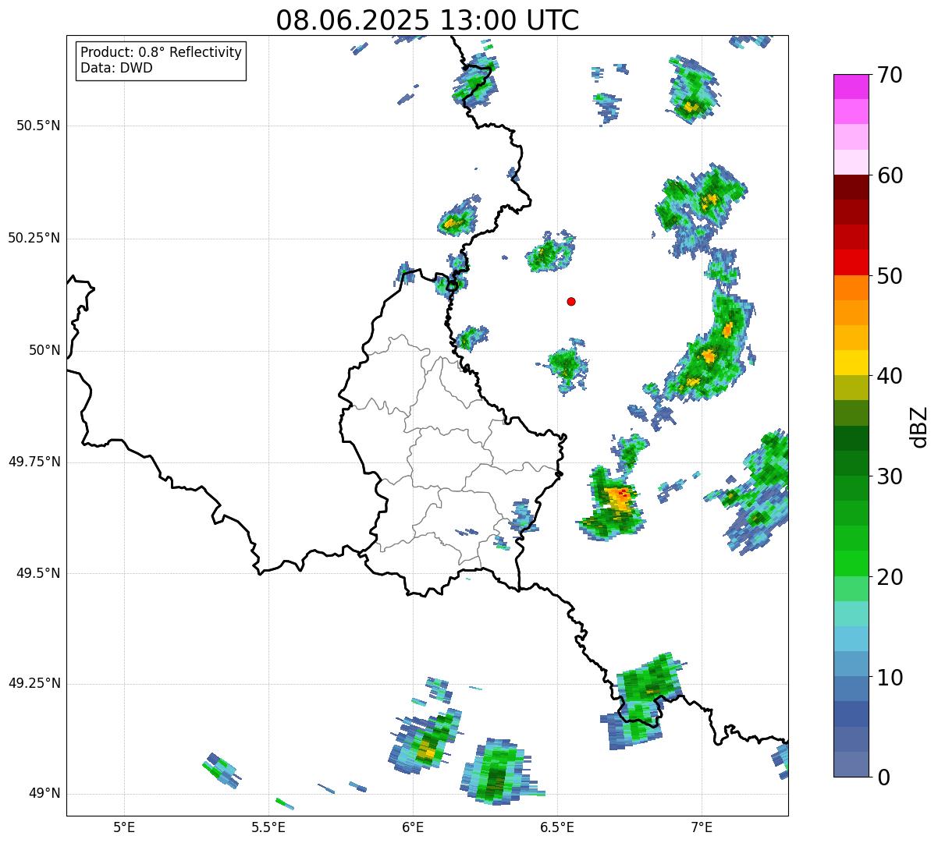Click the small echo cell just north of the red dot
Image resolution: width=938 pixels, height=843 pixels.
(x=551, y=251)
